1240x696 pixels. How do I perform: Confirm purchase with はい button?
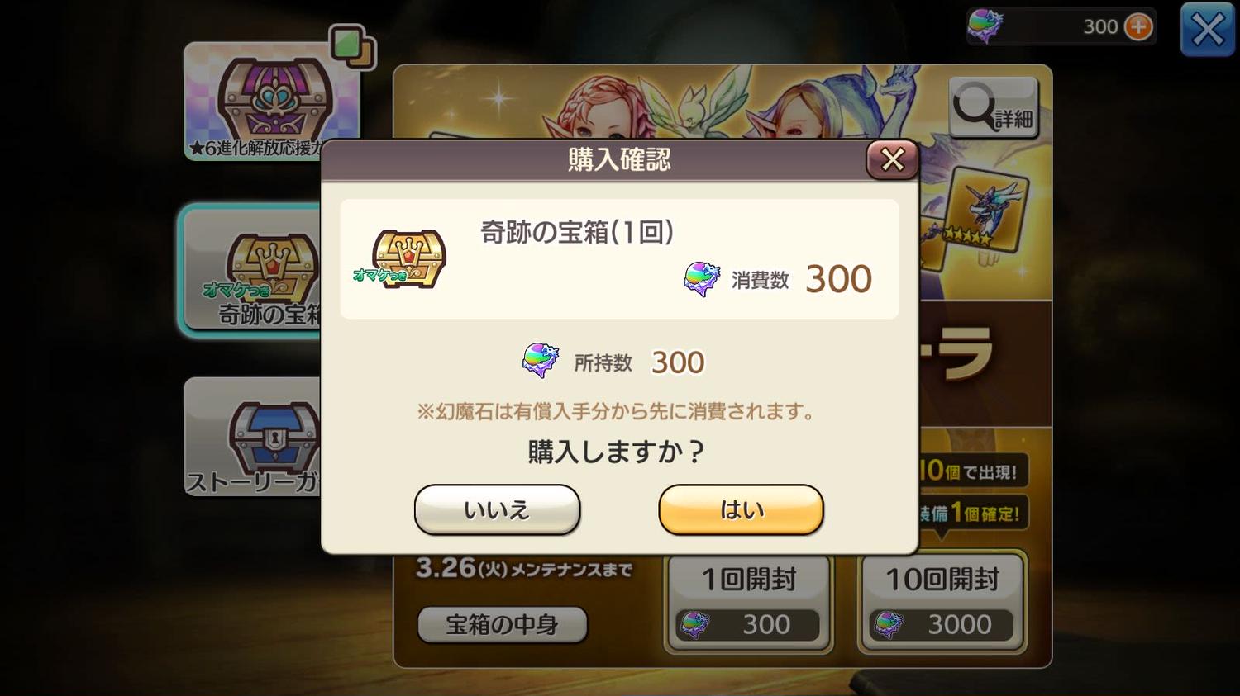(741, 509)
